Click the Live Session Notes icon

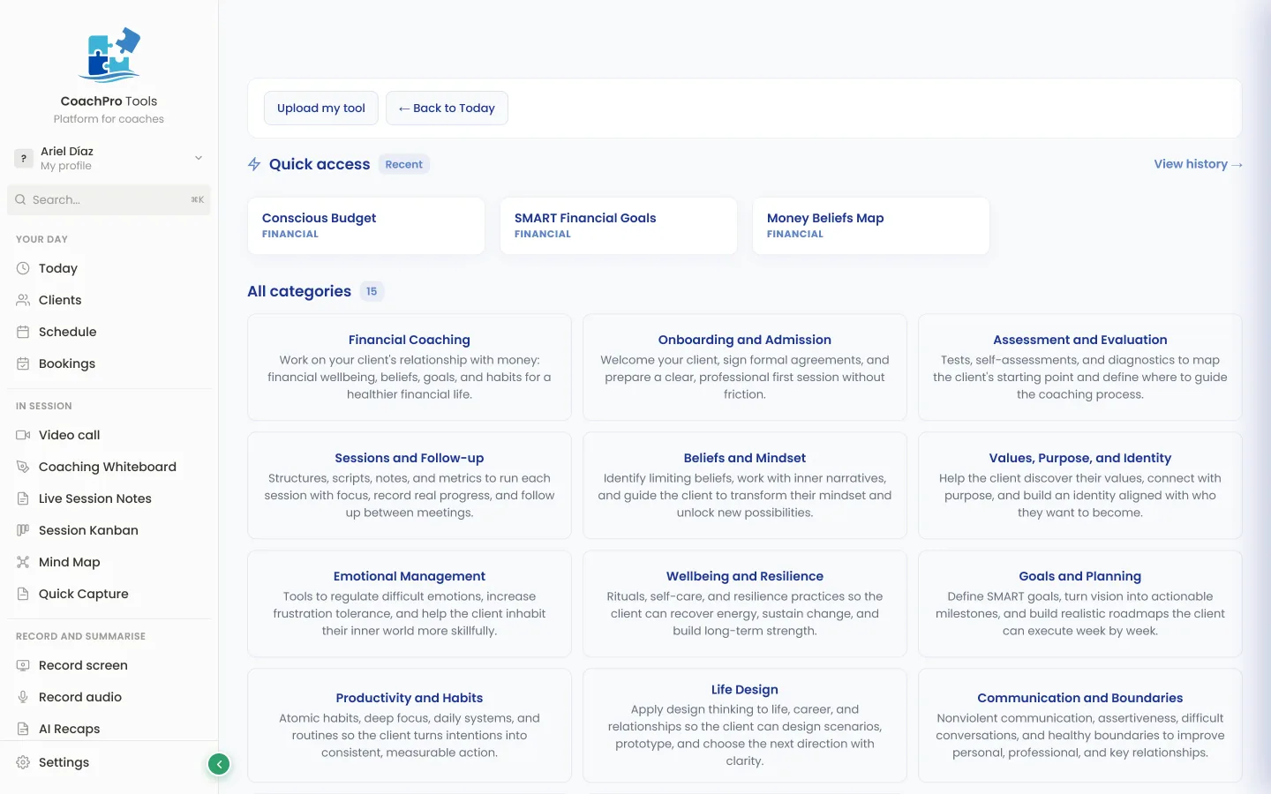pyautogui.click(x=23, y=498)
